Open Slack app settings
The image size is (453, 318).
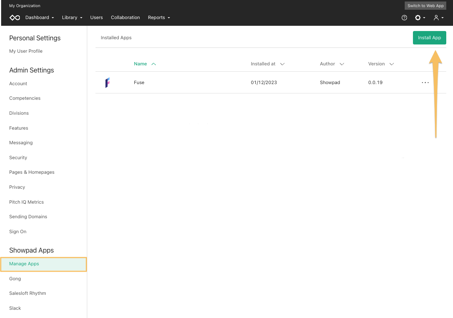(15, 308)
